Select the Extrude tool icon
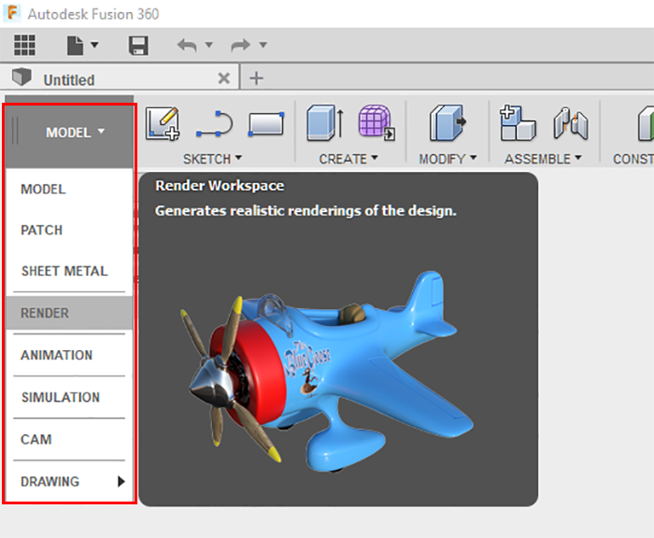 pyautogui.click(x=325, y=123)
